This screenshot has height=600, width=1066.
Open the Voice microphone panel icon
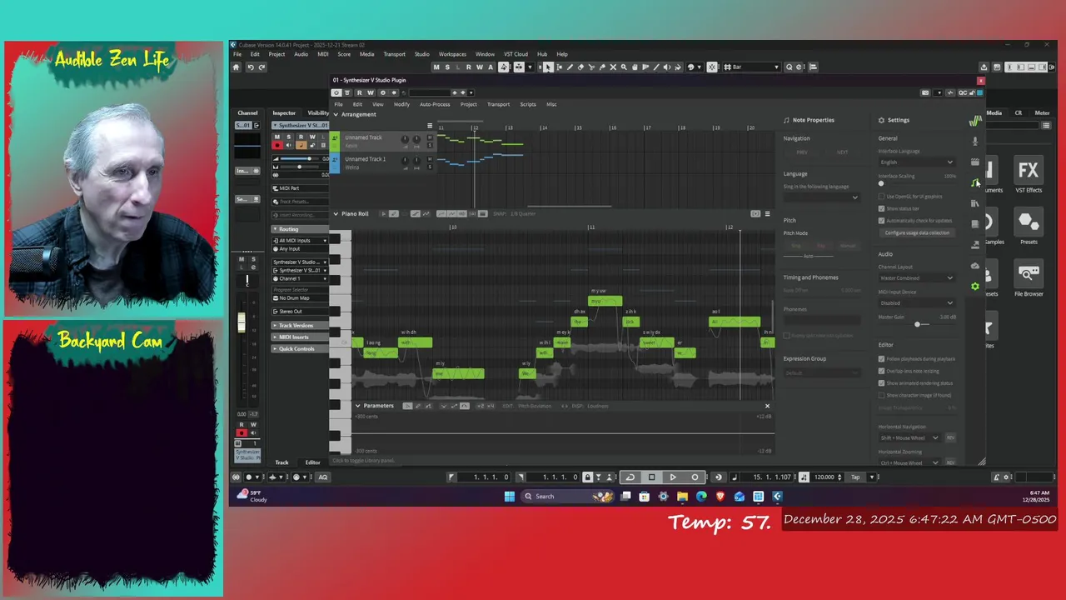click(x=975, y=142)
